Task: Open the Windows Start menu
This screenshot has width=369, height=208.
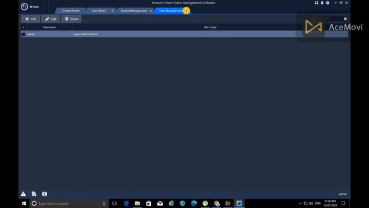Action: [24, 203]
